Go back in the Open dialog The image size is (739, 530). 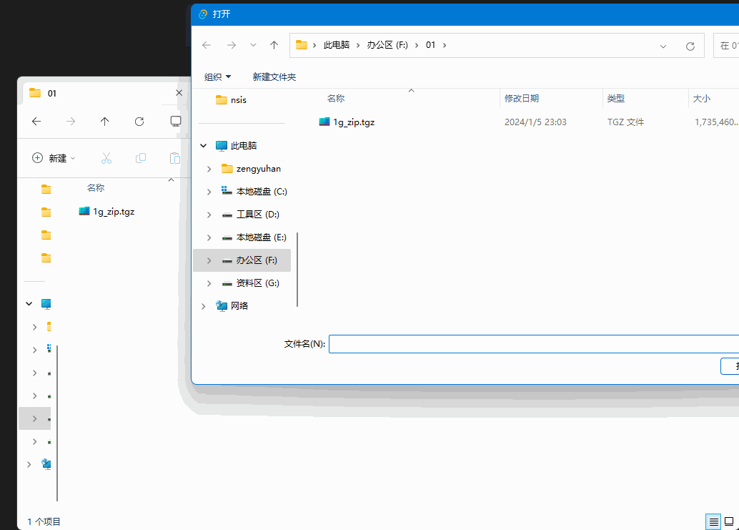click(x=207, y=45)
